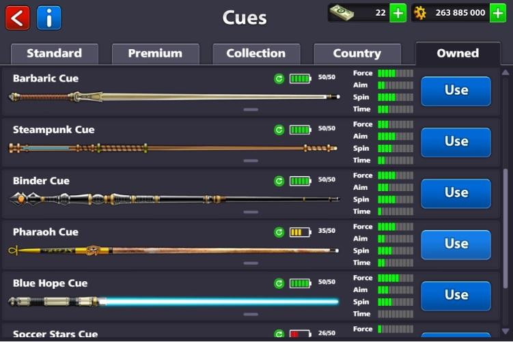This screenshot has width=513, height=342.
Task: Click the 263 885 000 coin balance
Action: (x=460, y=13)
